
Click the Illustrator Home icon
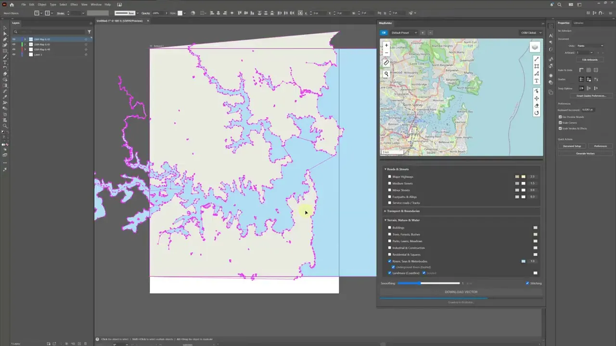coord(12,4)
